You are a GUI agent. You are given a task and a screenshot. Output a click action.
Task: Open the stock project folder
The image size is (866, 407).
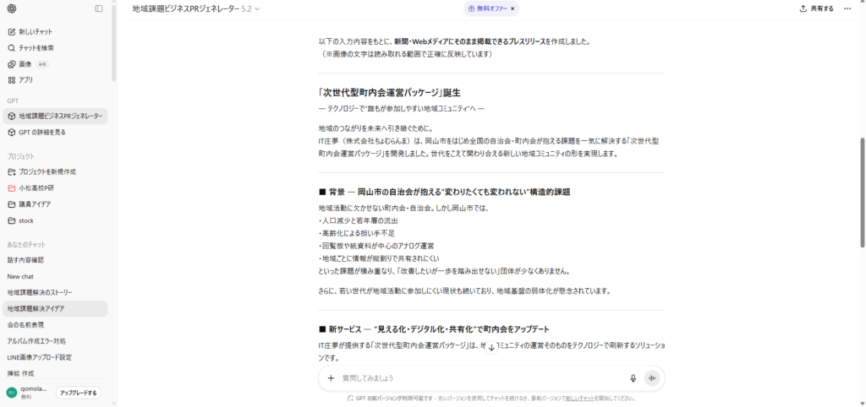pyautogui.click(x=25, y=220)
